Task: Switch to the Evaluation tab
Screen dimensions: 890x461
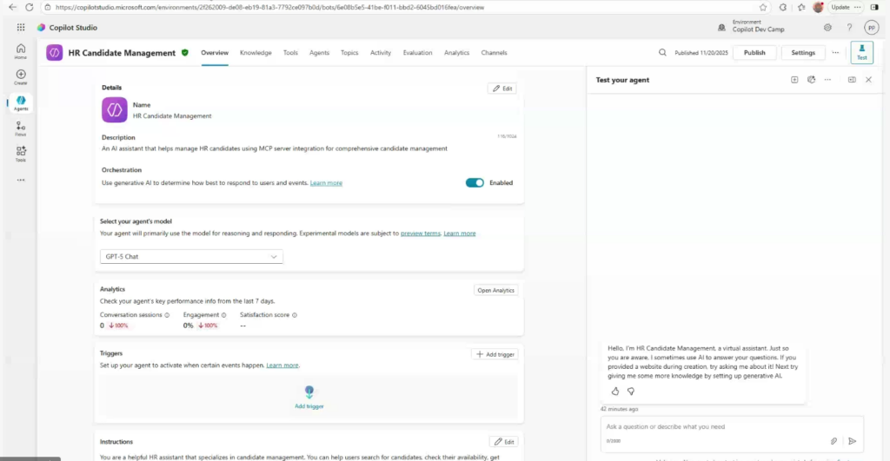Action: pyautogui.click(x=417, y=53)
